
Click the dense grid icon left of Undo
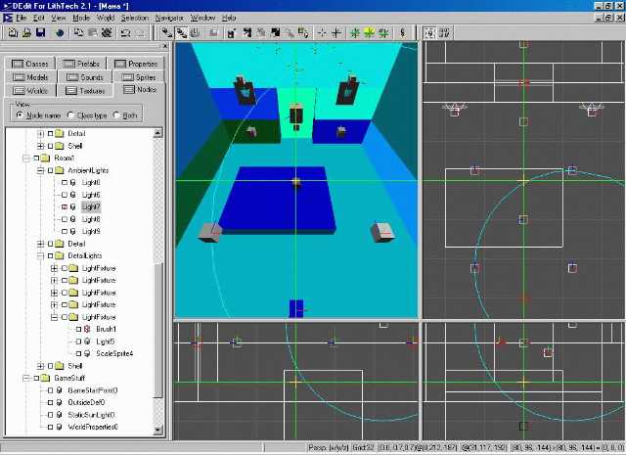click(107, 32)
